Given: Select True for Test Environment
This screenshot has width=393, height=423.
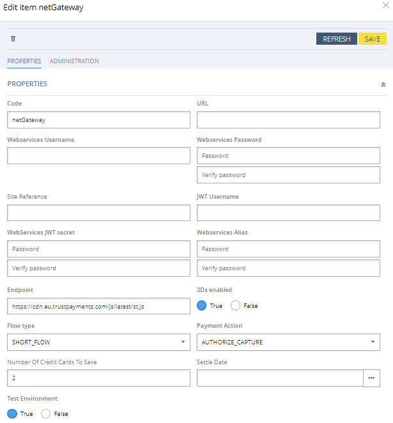Looking at the screenshot, I should [12, 413].
